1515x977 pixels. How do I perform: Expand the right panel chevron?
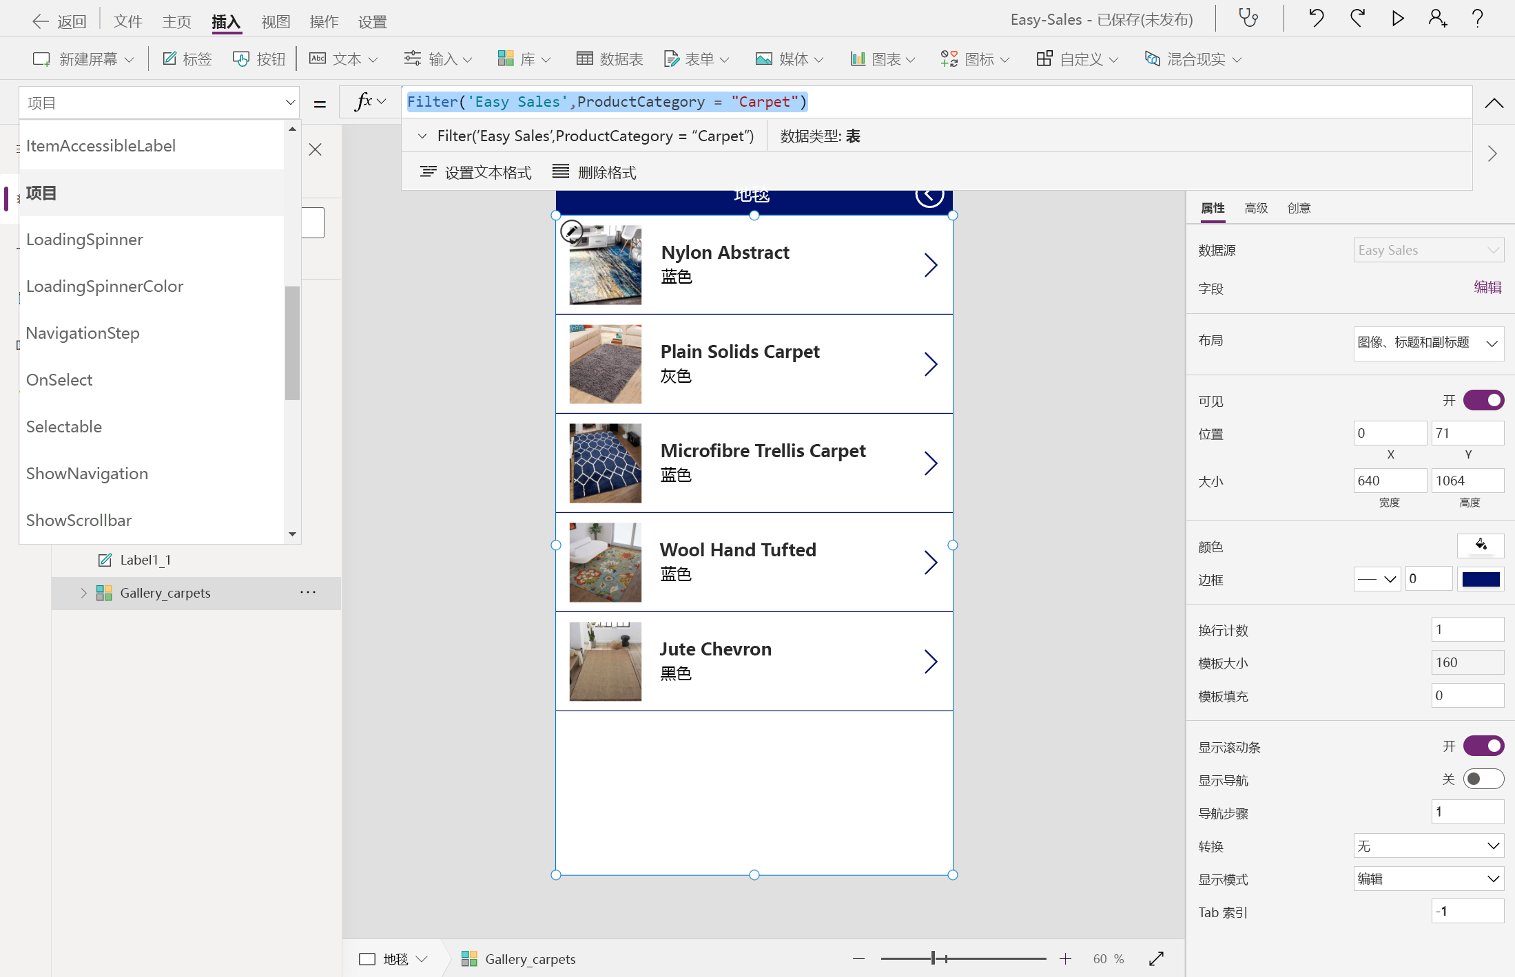(x=1492, y=154)
